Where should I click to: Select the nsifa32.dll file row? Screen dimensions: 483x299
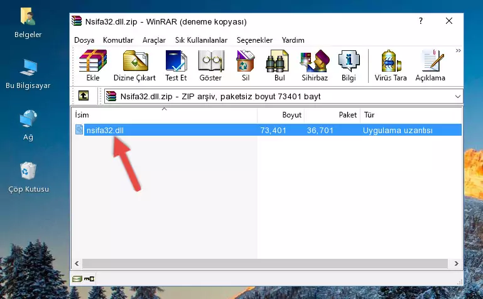pos(267,130)
